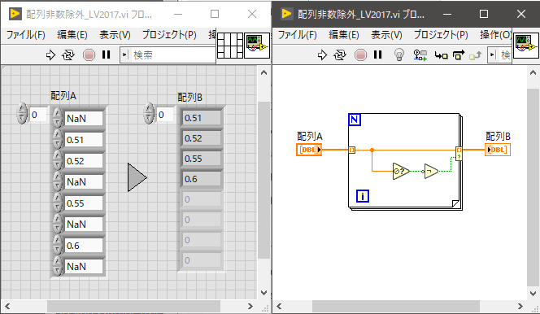Click connector pane grid icon in front panel
The height and width of the screenshot is (314, 540).
(230, 46)
